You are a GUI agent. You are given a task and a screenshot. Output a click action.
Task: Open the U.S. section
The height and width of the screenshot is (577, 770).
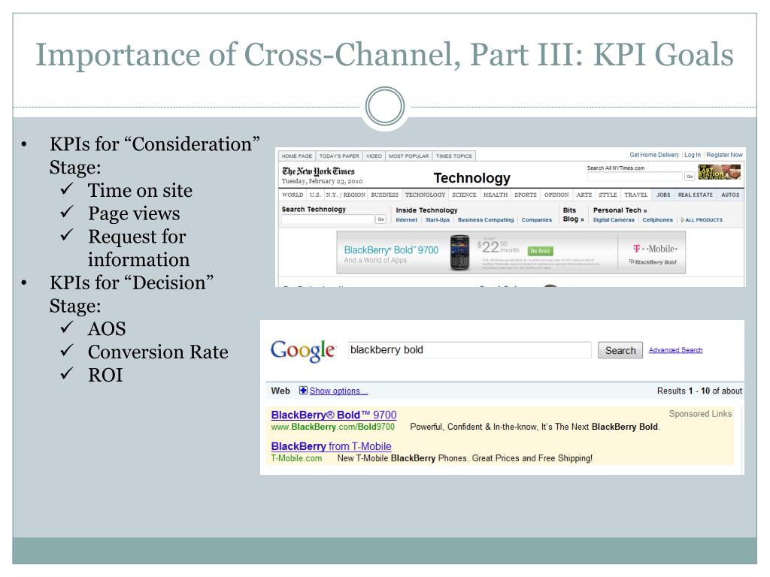coord(315,195)
